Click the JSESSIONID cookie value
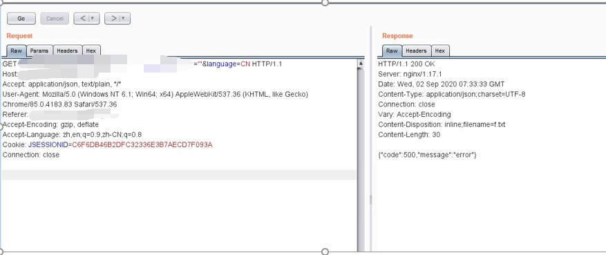This screenshot has height=255, width=606. pyautogui.click(x=142, y=145)
